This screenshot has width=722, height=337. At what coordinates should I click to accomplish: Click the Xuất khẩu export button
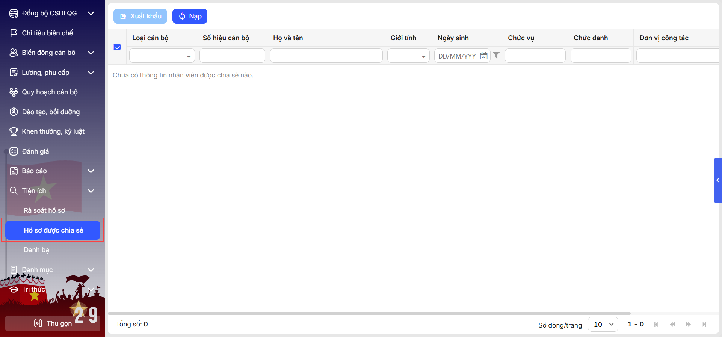(140, 16)
